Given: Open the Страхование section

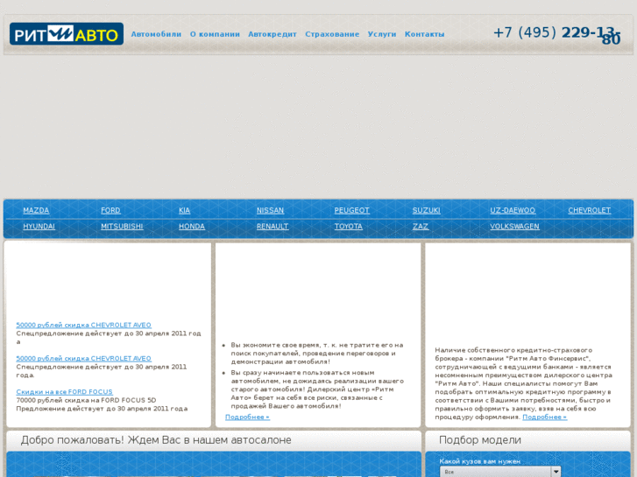Looking at the screenshot, I should 332,34.
